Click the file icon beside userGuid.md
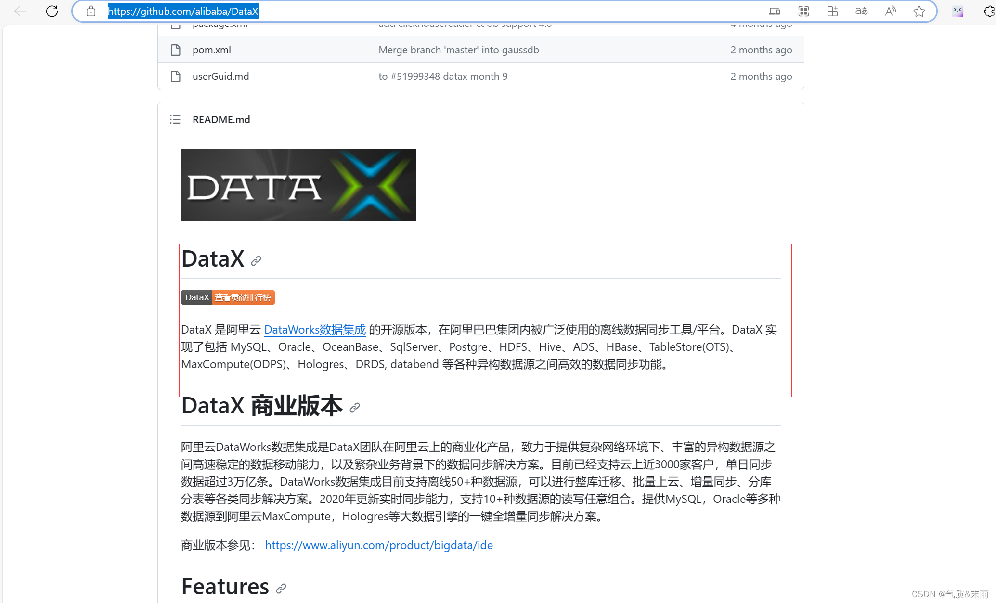This screenshot has height=603, width=996. [x=176, y=76]
